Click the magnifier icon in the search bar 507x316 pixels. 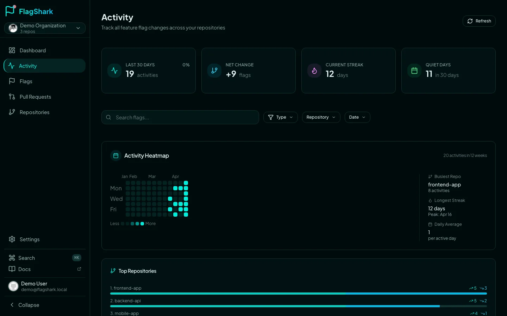pyautogui.click(x=108, y=117)
